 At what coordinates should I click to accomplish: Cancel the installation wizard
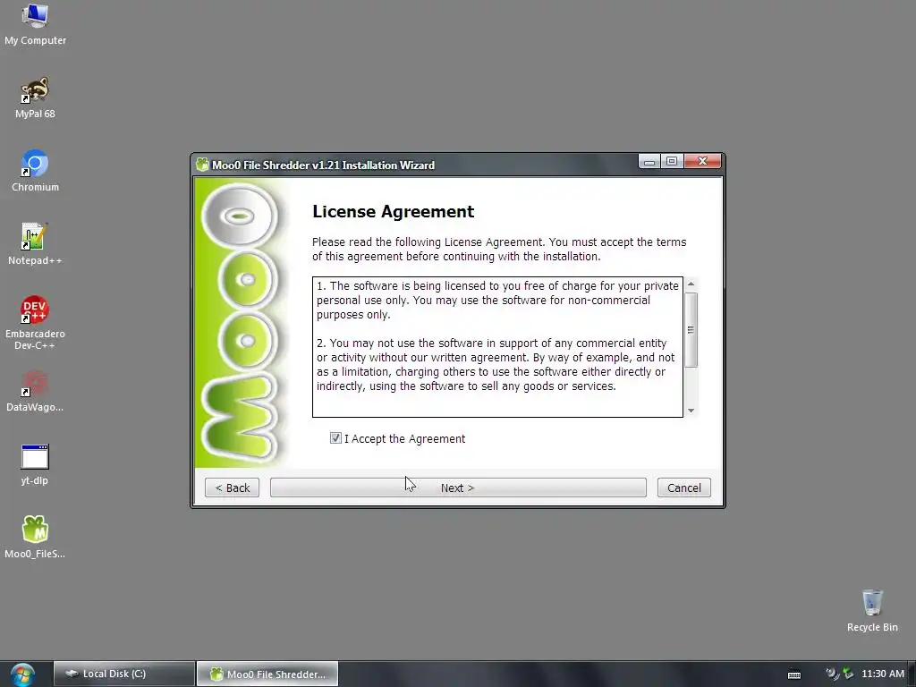click(x=684, y=488)
